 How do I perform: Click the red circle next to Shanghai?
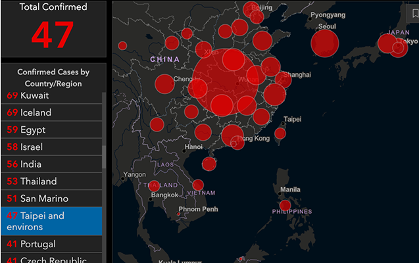[283, 80]
